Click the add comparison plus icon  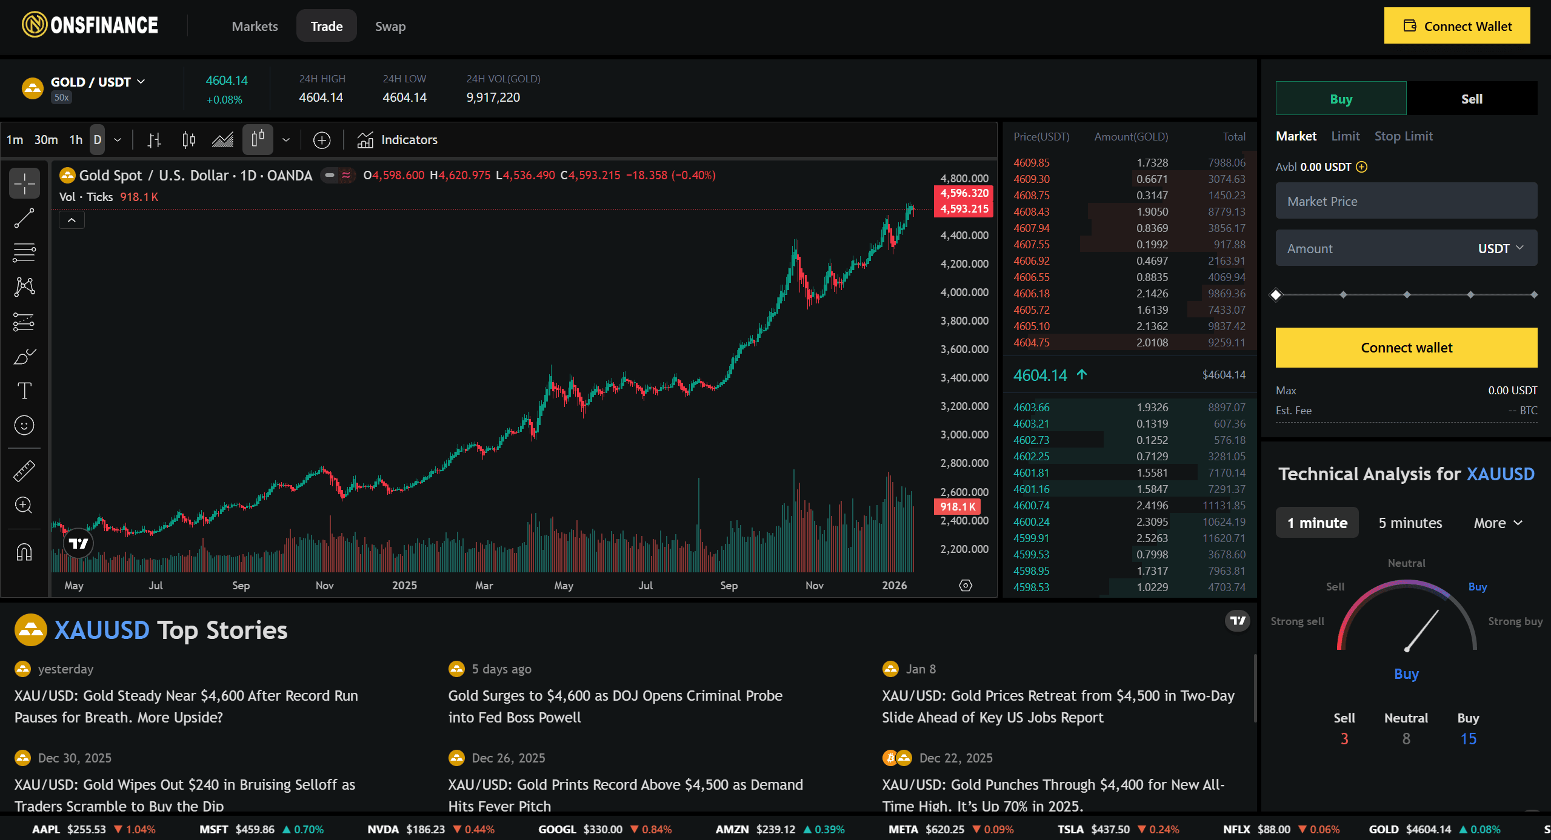click(x=322, y=141)
